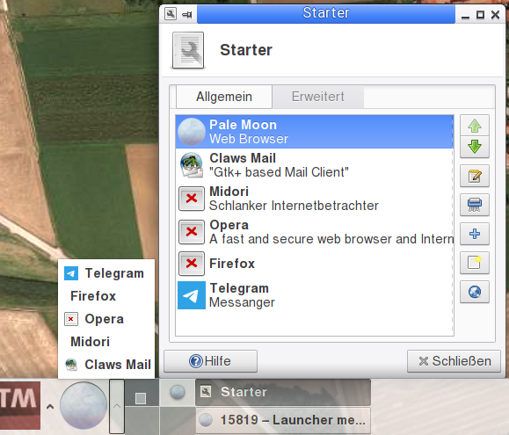Minimize the Starter window
509x435 pixels.
465,15
